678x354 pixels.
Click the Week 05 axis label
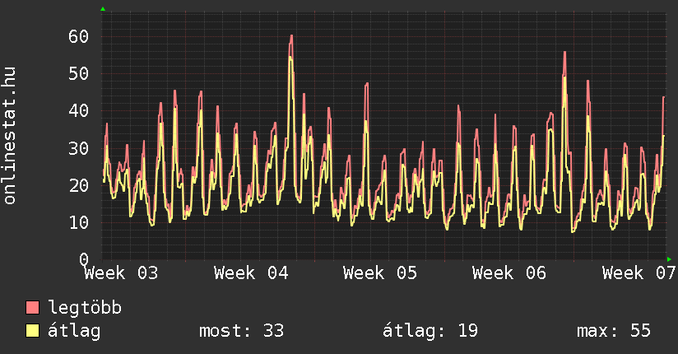coord(380,272)
